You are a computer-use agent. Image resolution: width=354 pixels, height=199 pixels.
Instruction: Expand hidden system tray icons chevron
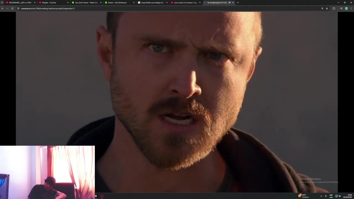[321, 196]
